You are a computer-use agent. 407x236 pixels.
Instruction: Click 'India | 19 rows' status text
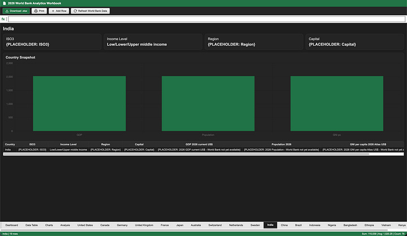pyautogui.click(x=10, y=234)
